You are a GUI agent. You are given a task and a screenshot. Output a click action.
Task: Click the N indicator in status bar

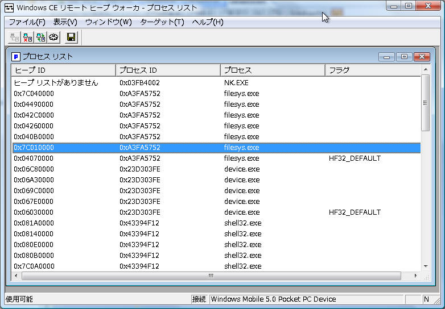(426, 299)
